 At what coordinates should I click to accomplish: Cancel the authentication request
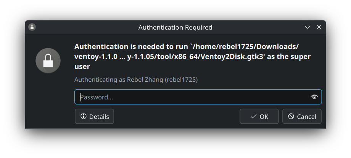click(302, 116)
